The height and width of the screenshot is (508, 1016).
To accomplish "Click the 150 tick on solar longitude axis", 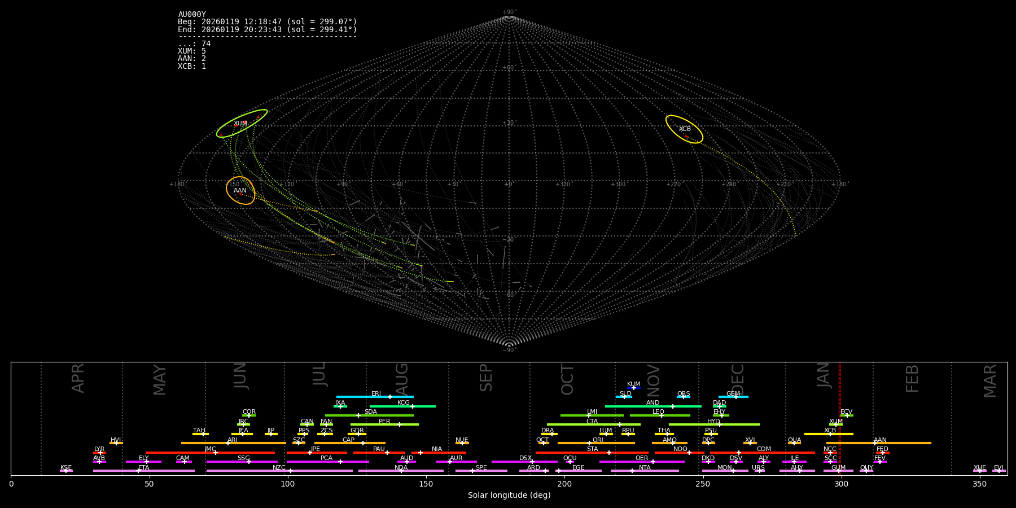I will coord(426,484).
